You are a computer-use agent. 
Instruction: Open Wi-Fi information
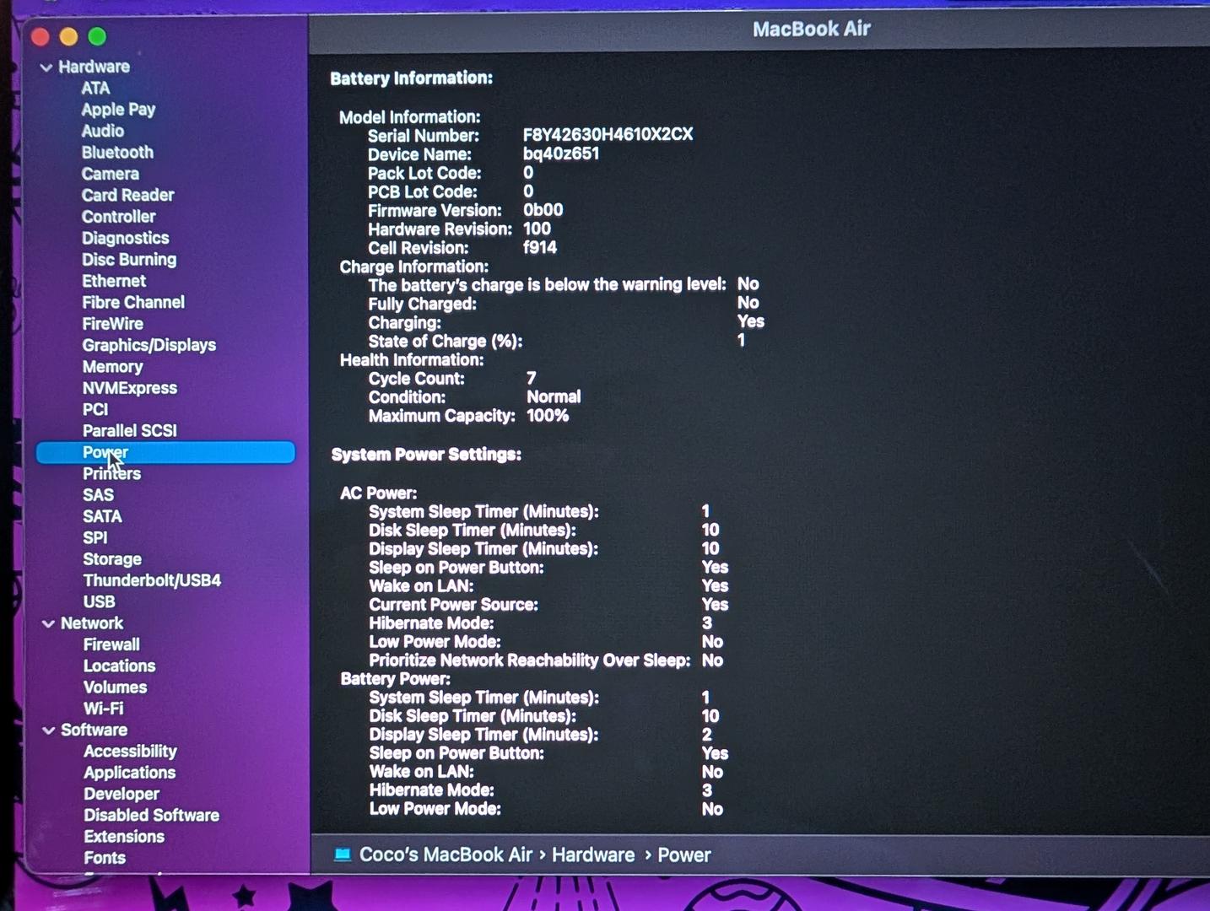[103, 709]
